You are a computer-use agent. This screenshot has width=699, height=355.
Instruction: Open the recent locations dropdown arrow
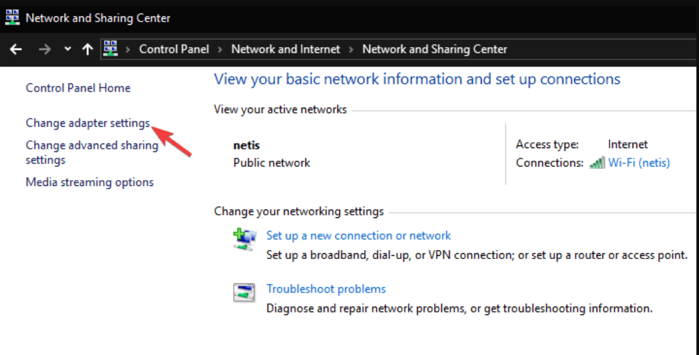click(x=67, y=50)
